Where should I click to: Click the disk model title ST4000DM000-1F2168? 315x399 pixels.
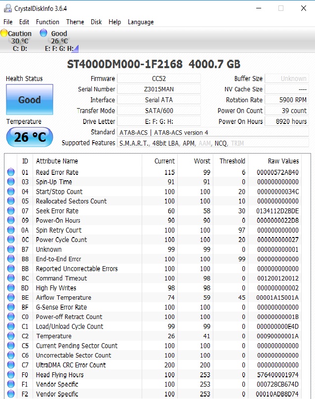pyautogui.click(x=125, y=64)
